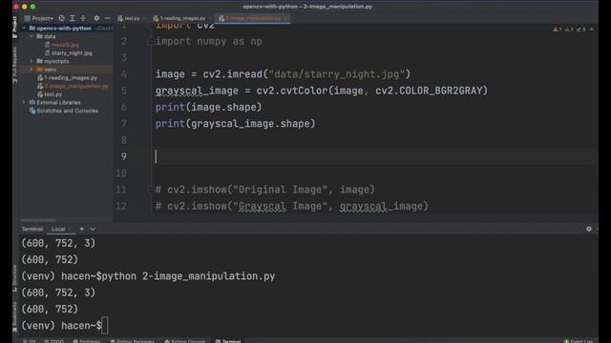Expand the myscripts folder arrow

(x=32, y=61)
